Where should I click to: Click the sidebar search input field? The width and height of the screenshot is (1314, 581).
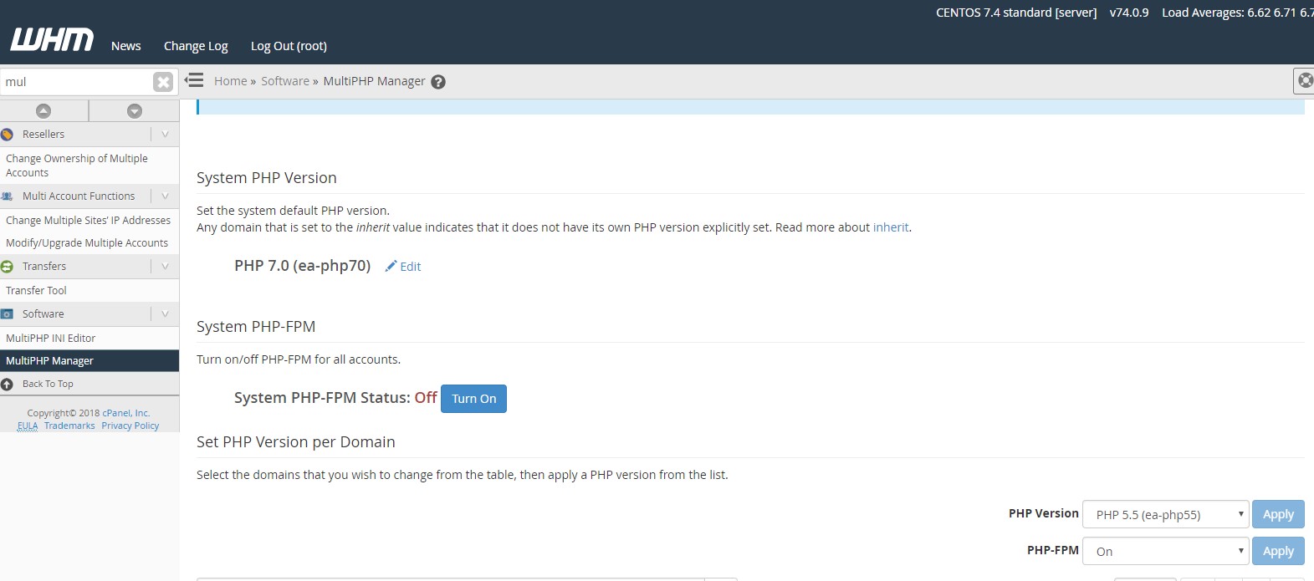(x=75, y=82)
